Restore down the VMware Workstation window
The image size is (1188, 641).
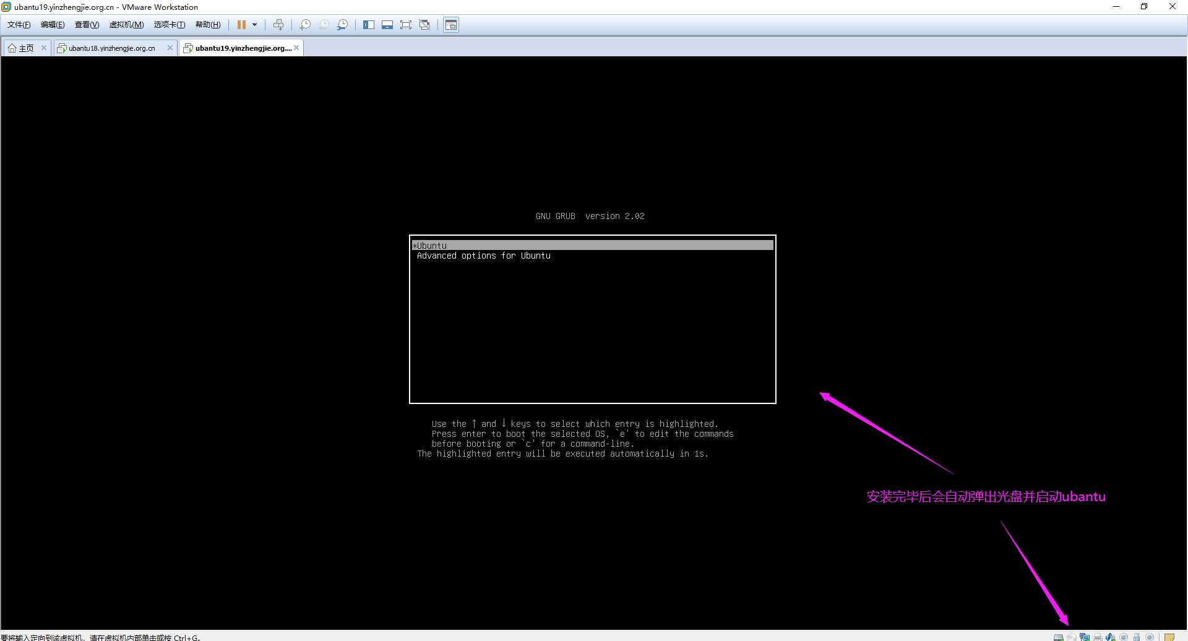point(1144,7)
